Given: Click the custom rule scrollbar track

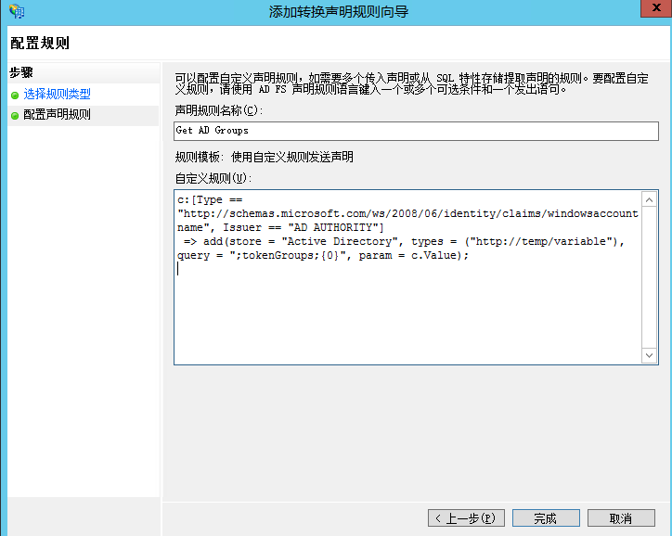Looking at the screenshot, I should 651,278.
